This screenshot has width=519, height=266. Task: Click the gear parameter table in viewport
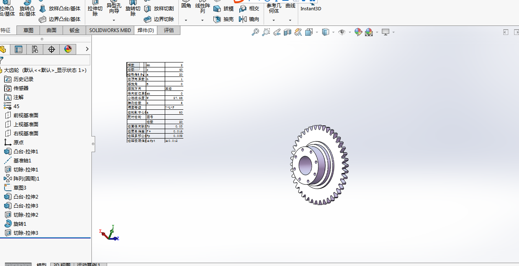click(155, 102)
